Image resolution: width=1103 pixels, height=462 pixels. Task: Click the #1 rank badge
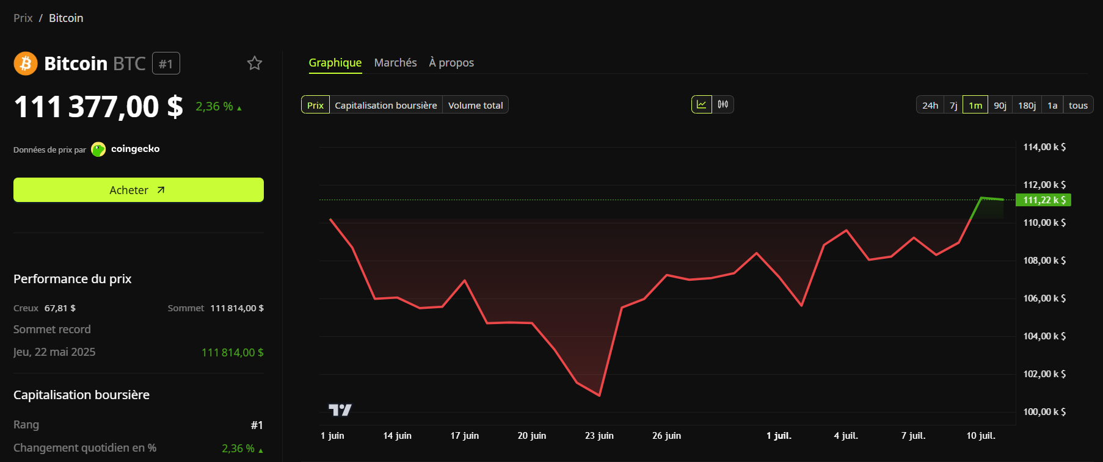pos(166,63)
